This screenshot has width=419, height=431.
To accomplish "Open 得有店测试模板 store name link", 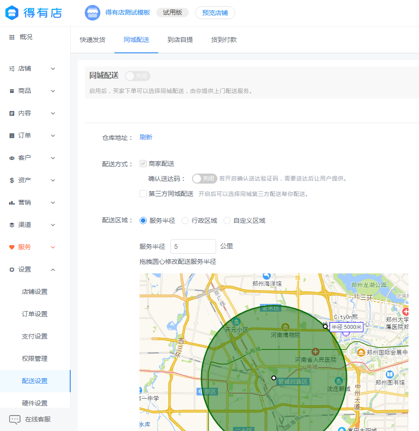I will pos(128,13).
